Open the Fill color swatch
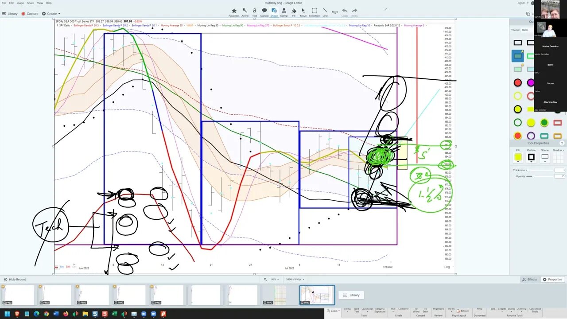The image size is (567, 319). 518,157
